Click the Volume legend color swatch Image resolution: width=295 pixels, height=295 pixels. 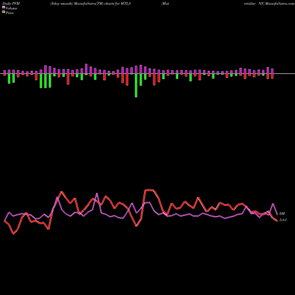pyautogui.click(x=4, y=7)
